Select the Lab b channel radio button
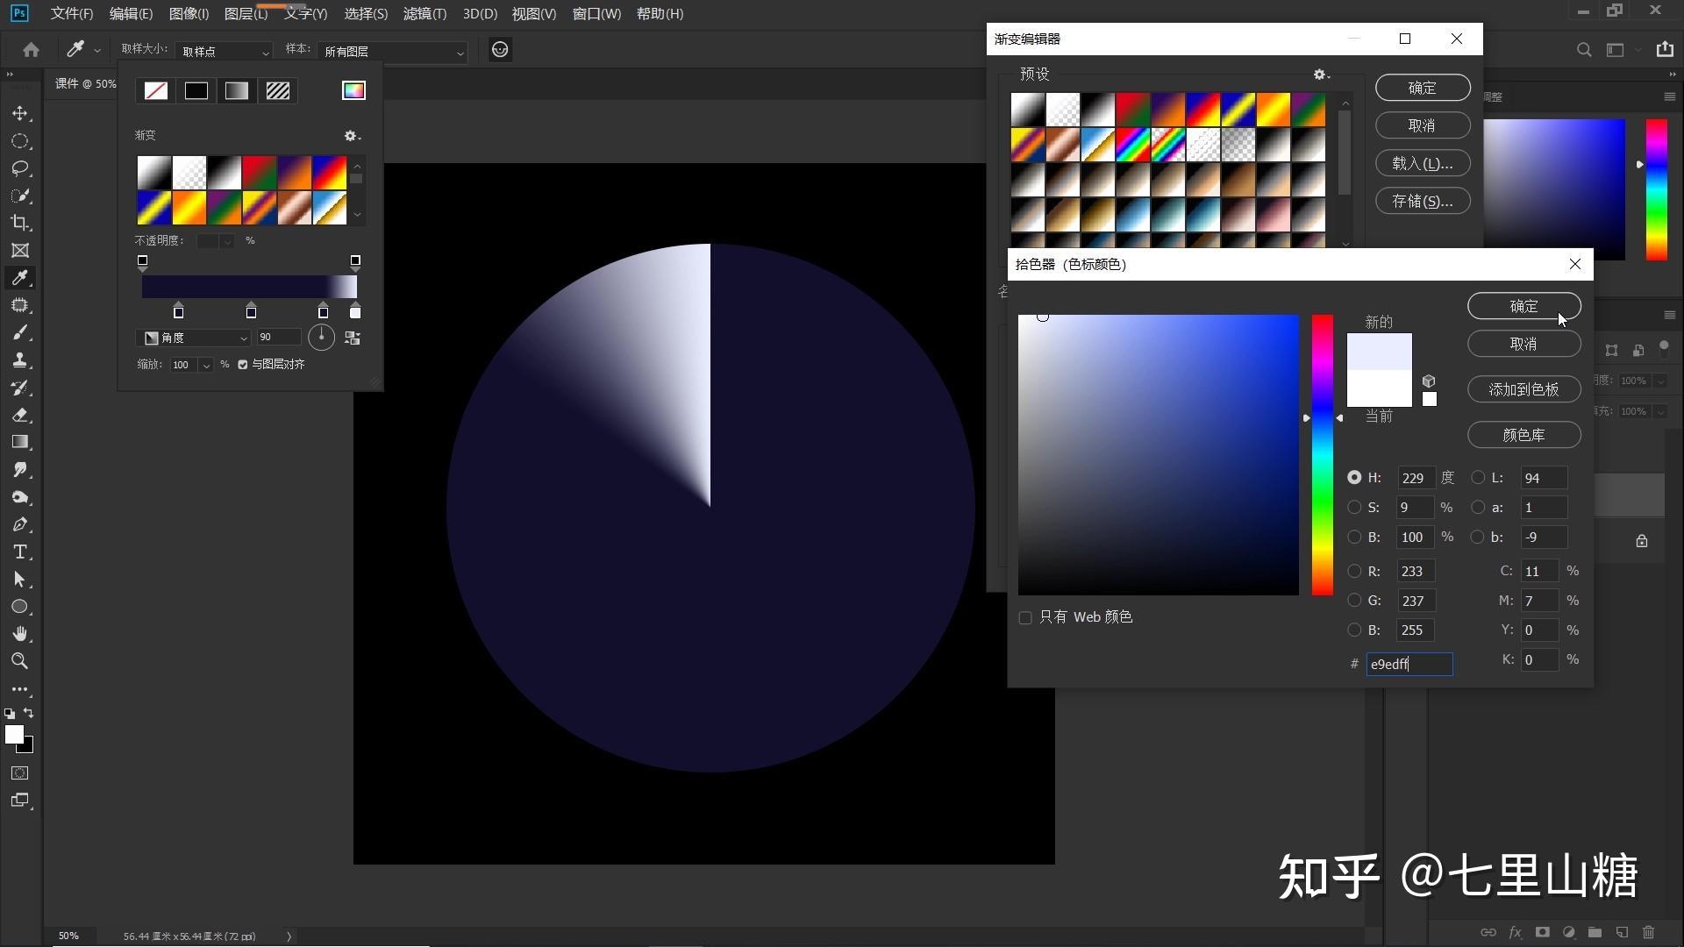Screen dimensions: 1684x947 (1479, 537)
